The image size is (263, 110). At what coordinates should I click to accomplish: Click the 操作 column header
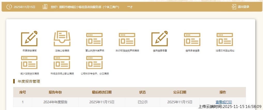pyautogui.click(x=223, y=92)
